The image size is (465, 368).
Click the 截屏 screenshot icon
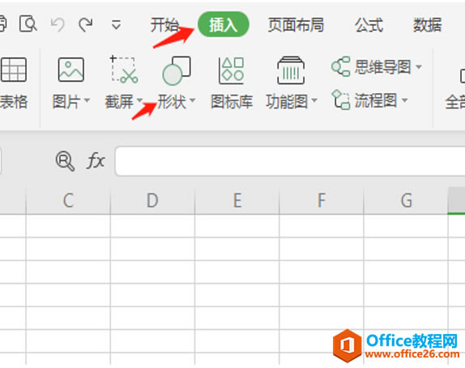pos(124,70)
